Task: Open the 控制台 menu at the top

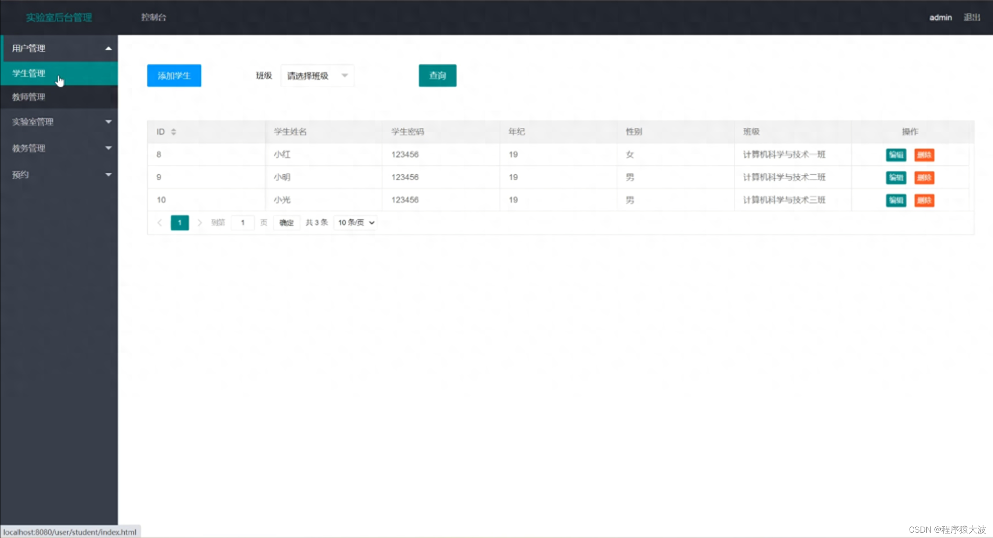Action: pyautogui.click(x=153, y=17)
